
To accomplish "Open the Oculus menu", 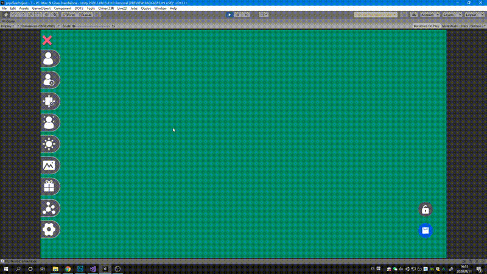I will pos(145,9).
